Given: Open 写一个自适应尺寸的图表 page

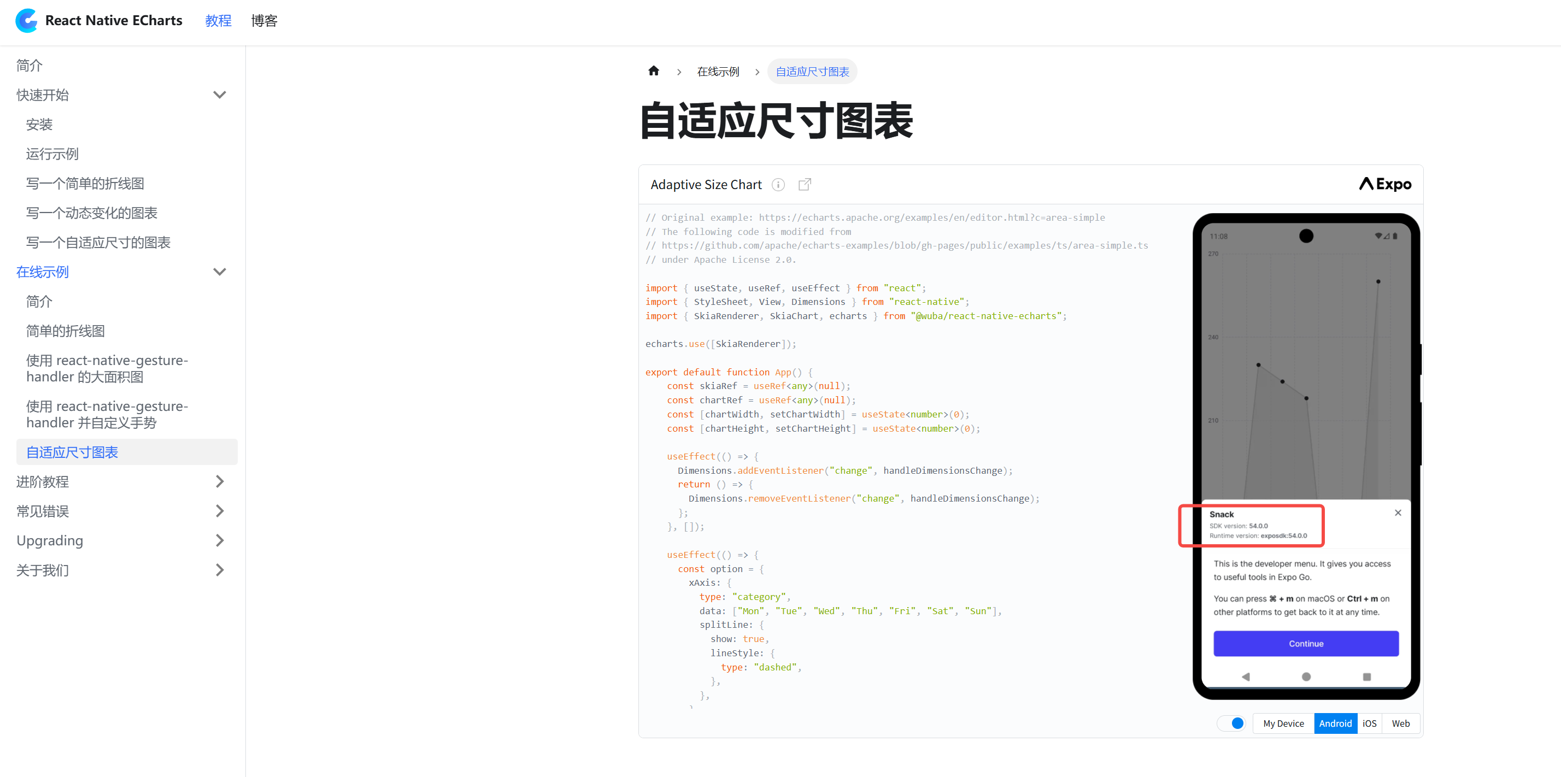Looking at the screenshot, I should [99, 242].
